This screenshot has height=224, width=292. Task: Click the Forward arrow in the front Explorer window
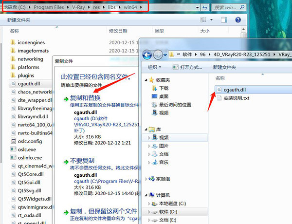point(159,54)
